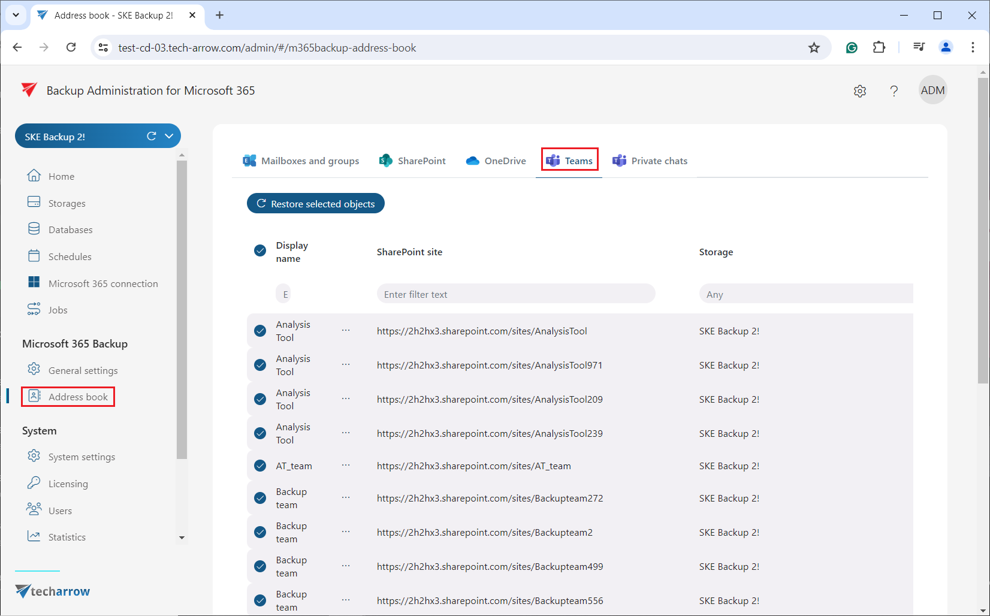Click the page vertical scrollbar thumb
The height and width of the screenshot is (616, 990).
983,231
